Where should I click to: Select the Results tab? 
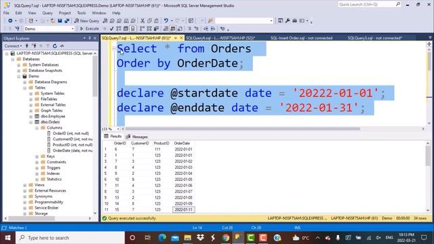113,136
